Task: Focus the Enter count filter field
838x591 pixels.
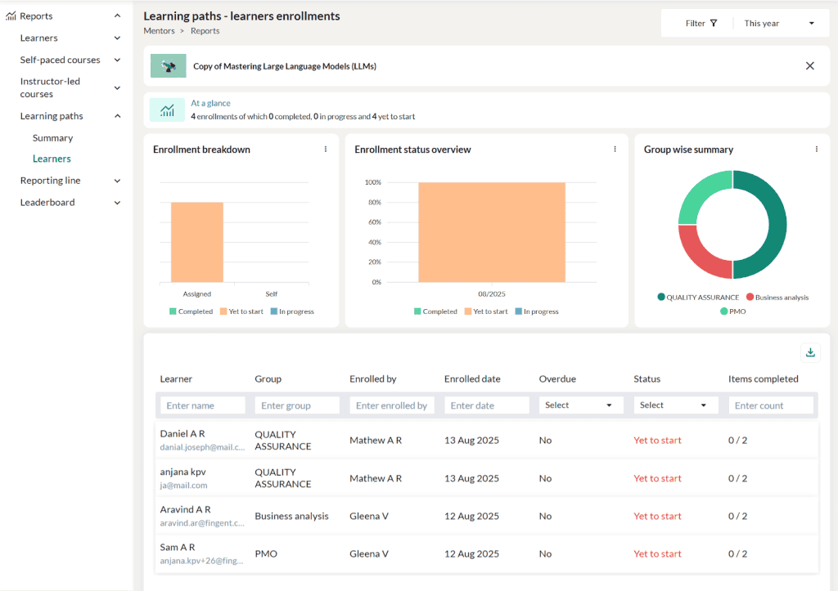Action: pyautogui.click(x=771, y=405)
